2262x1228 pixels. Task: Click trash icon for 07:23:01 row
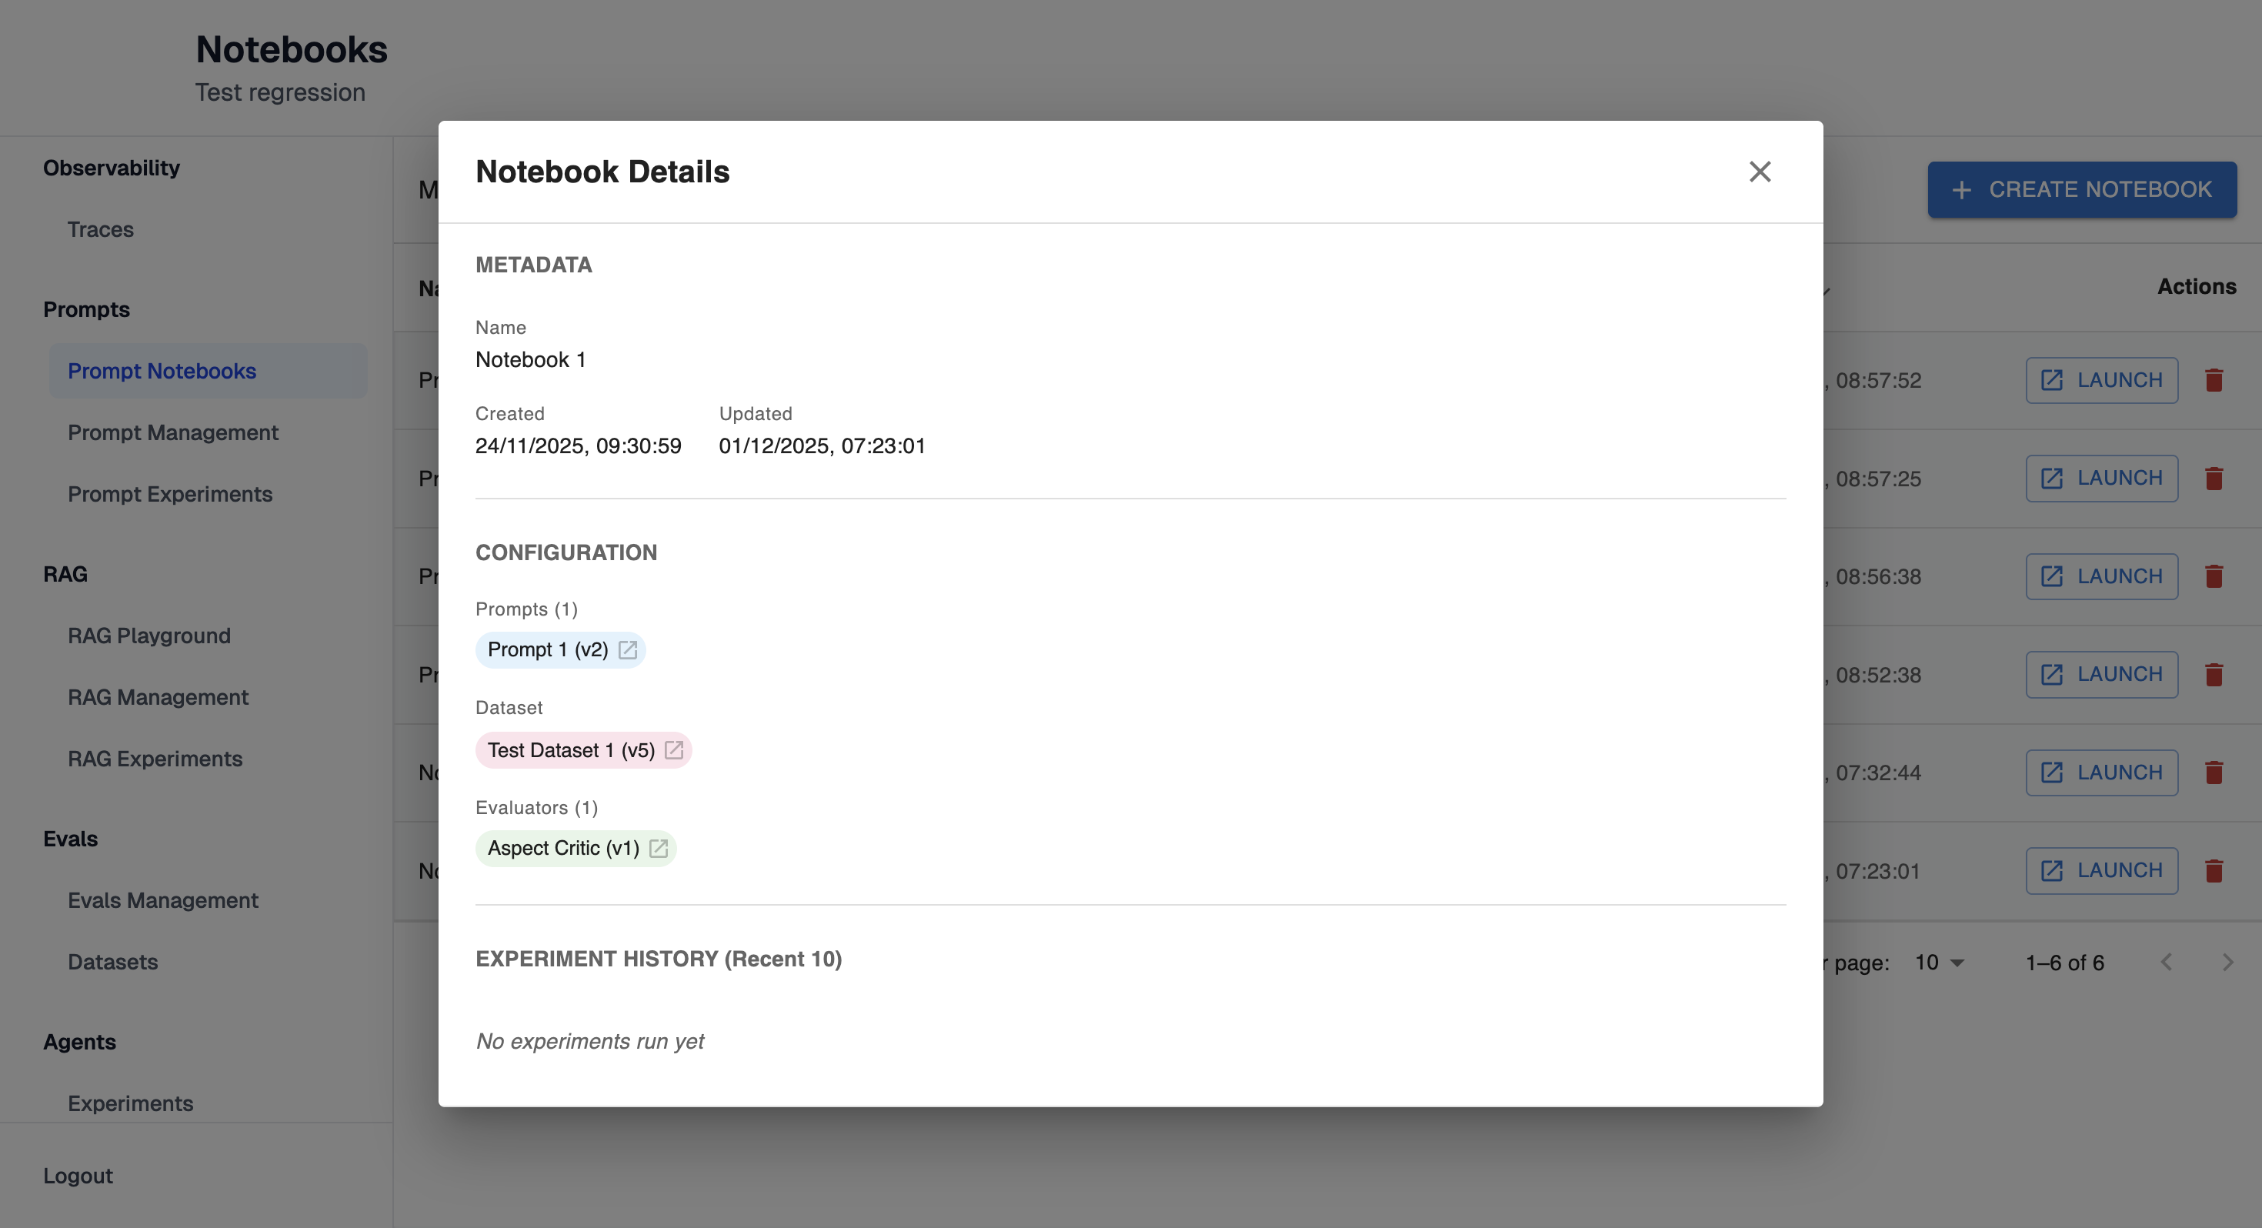click(2214, 870)
